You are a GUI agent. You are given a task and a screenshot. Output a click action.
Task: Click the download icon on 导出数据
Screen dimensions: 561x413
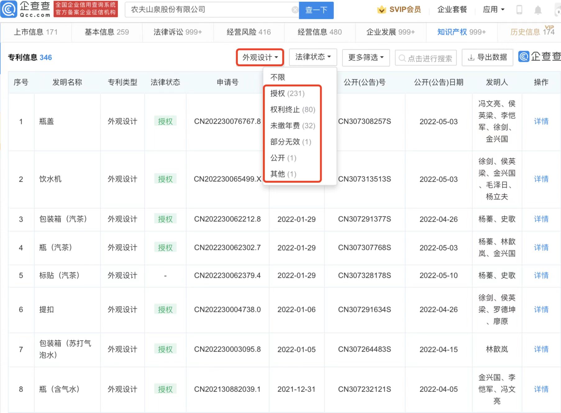pyautogui.click(x=471, y=57)
